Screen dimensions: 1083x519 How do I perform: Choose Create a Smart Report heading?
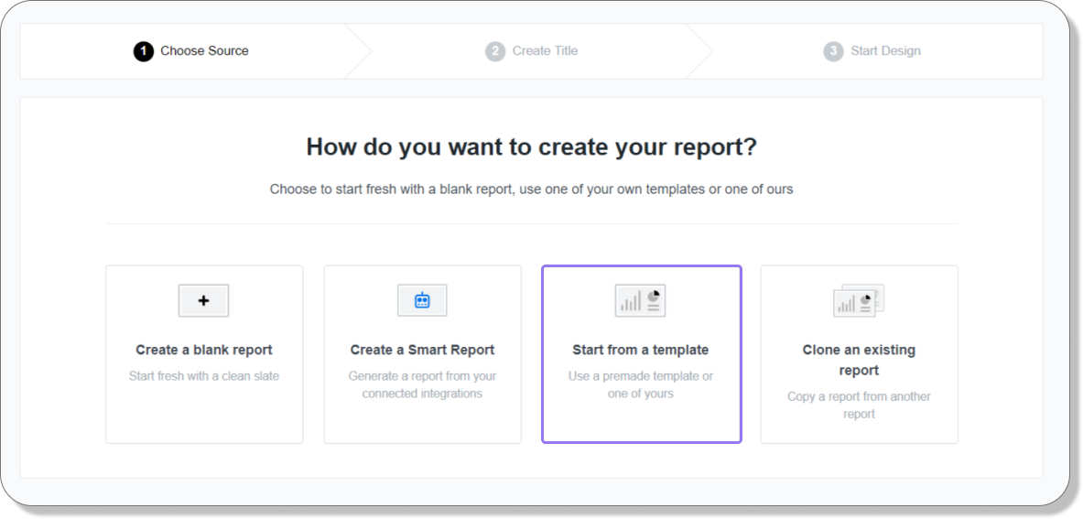(x=422, y=350)
